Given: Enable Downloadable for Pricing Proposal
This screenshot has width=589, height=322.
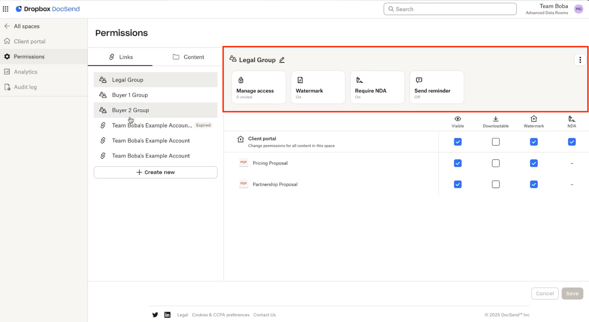Looking at the screenshot, I should click(x=495, y=163).
